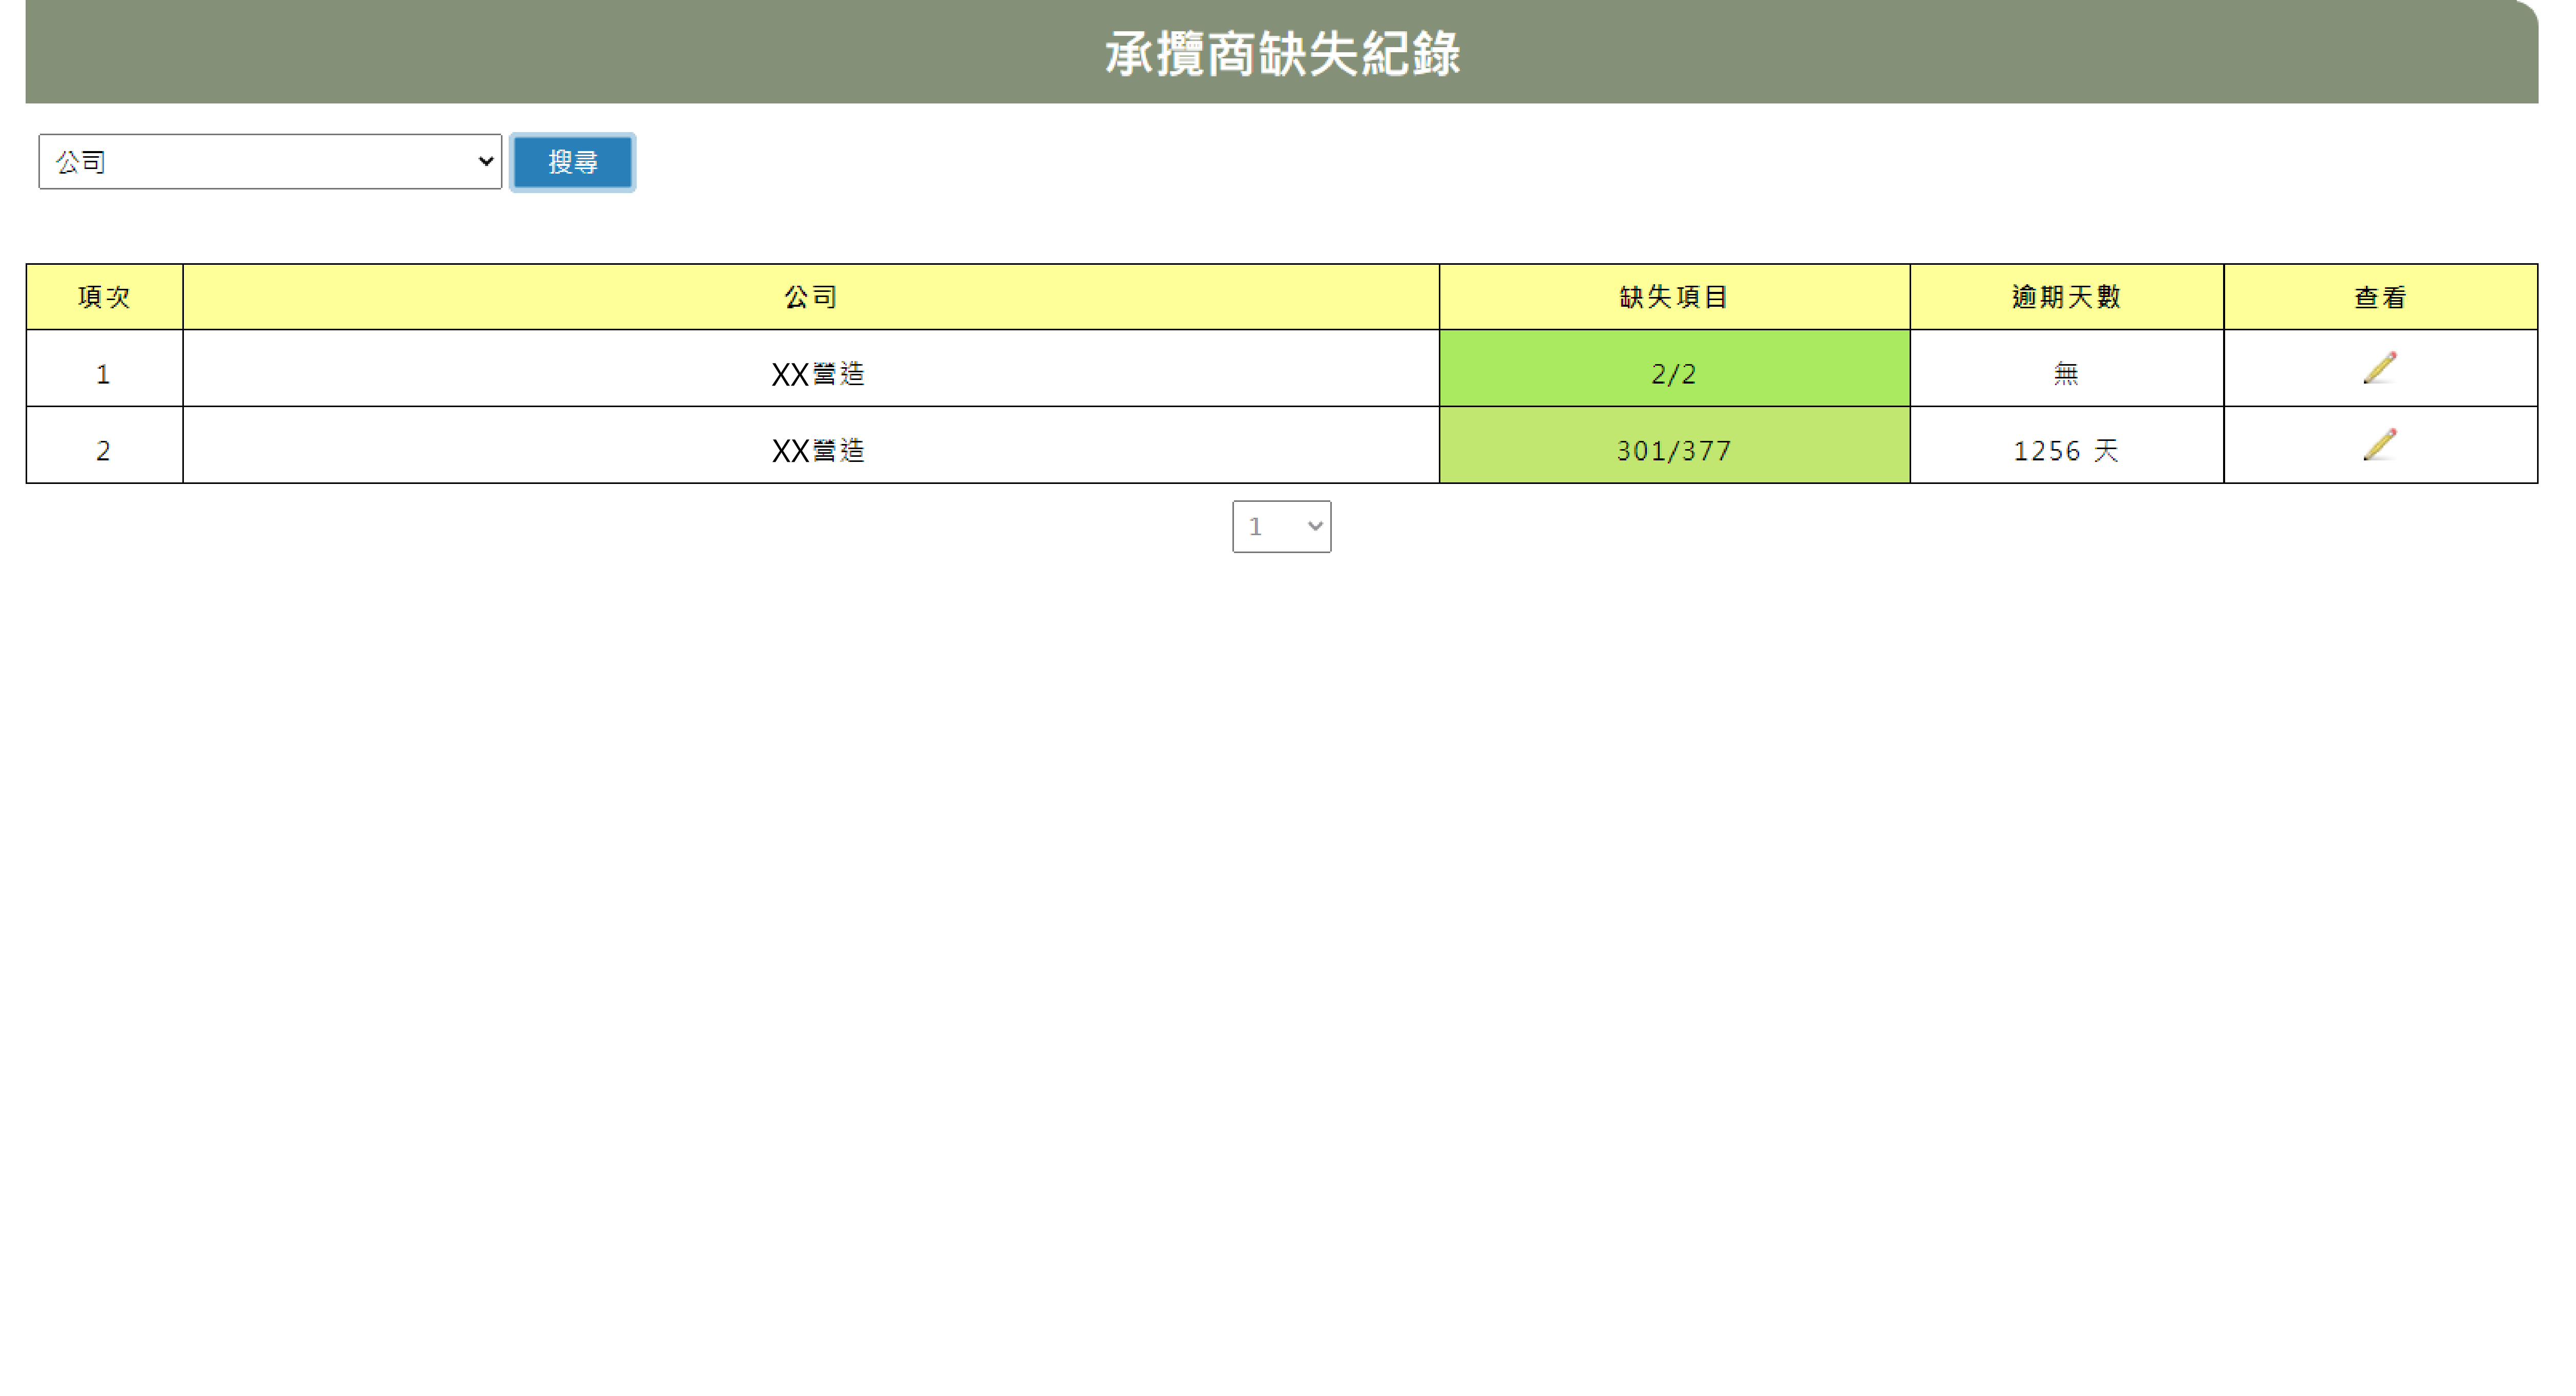Click the 缺失項目 column header
The height and width of the screenshot is (1396, 2576).
click(1674, 297)
